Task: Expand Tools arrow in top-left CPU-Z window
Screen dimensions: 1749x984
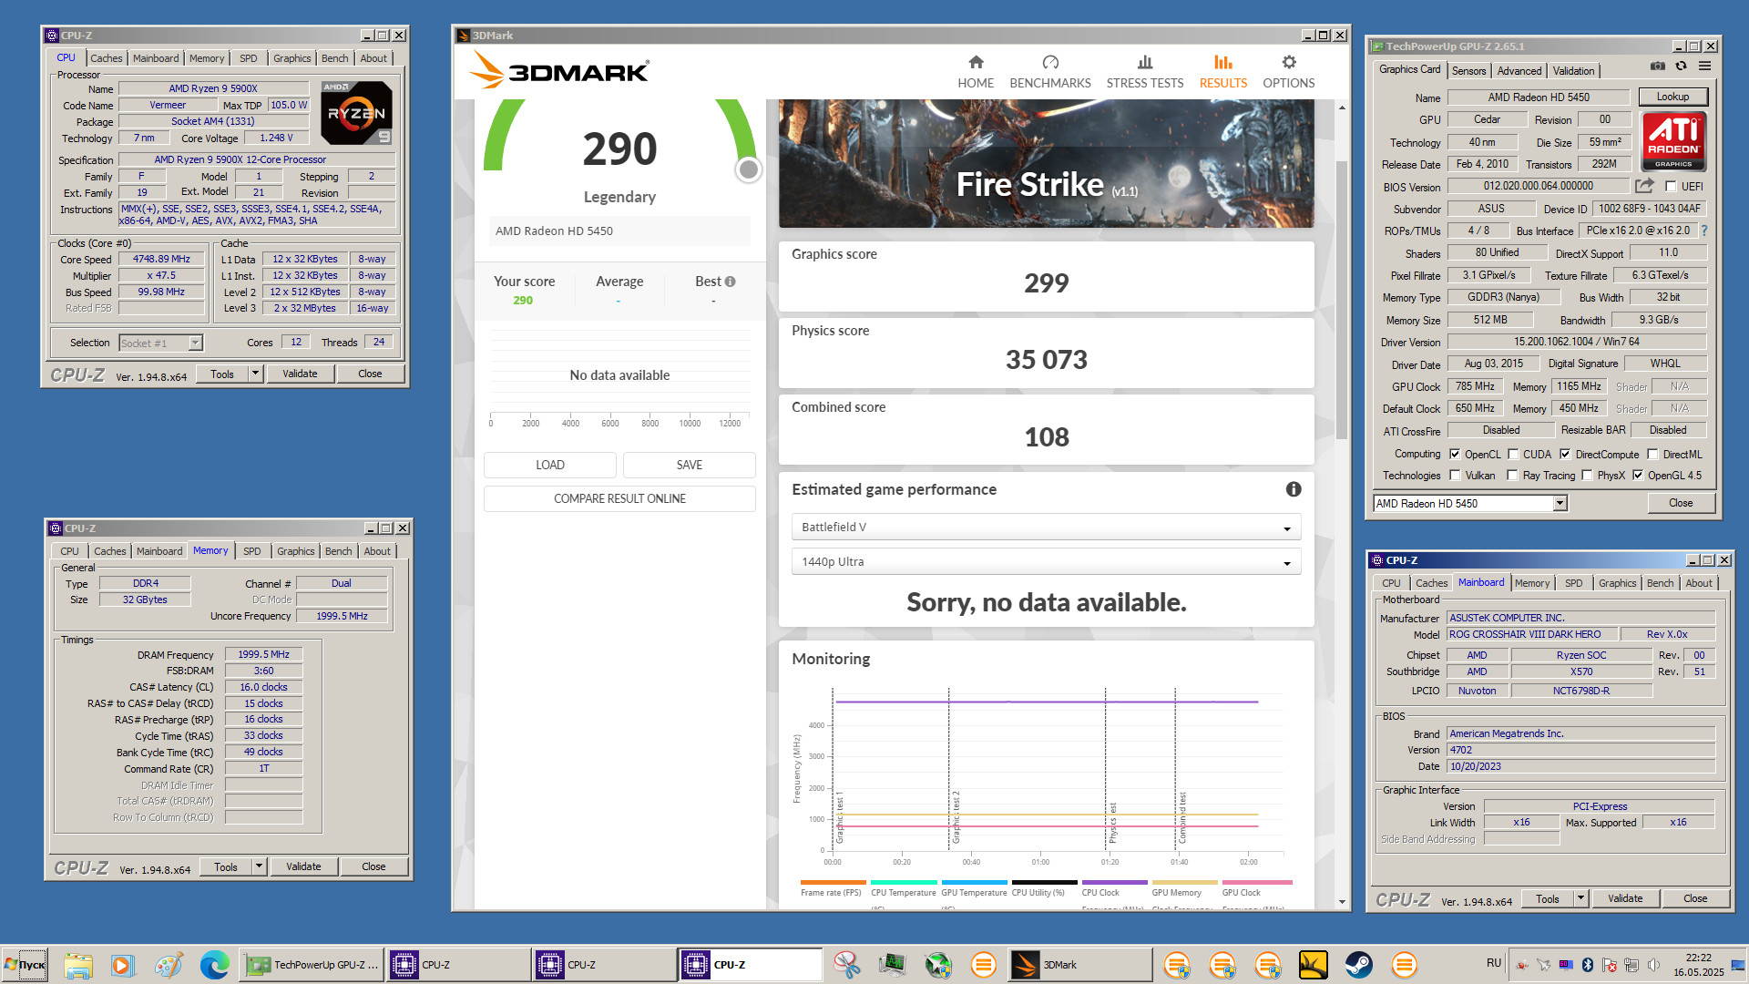Action: (x=256, y=374)
